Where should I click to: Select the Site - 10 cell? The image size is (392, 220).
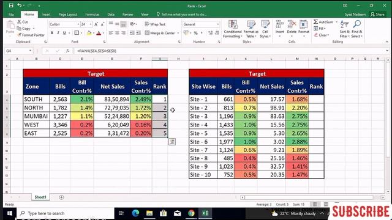point(203,175)
